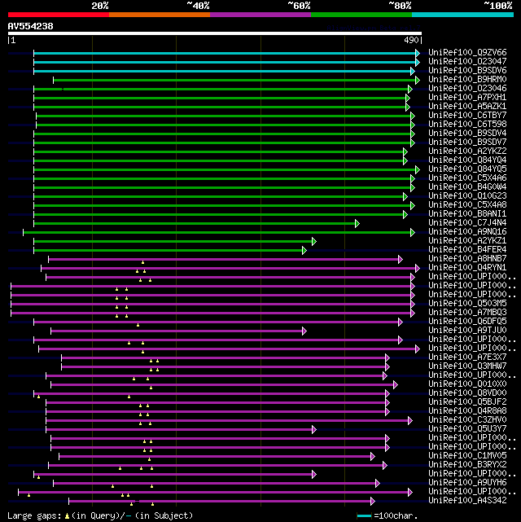The image size is (521, 522).
Task: Select the UniRef100_Q010X0 label
Action: click(467, 384)
